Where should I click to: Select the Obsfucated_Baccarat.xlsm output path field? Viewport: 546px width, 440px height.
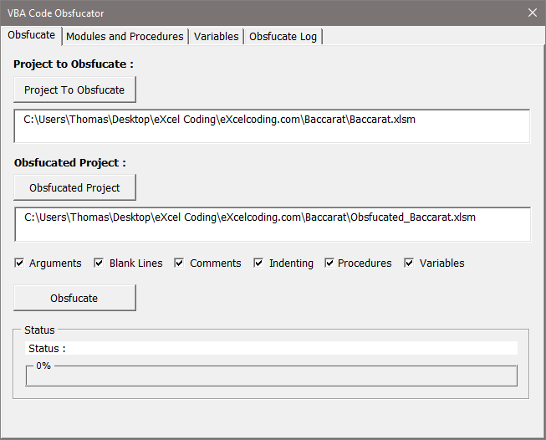pos(273,224)
